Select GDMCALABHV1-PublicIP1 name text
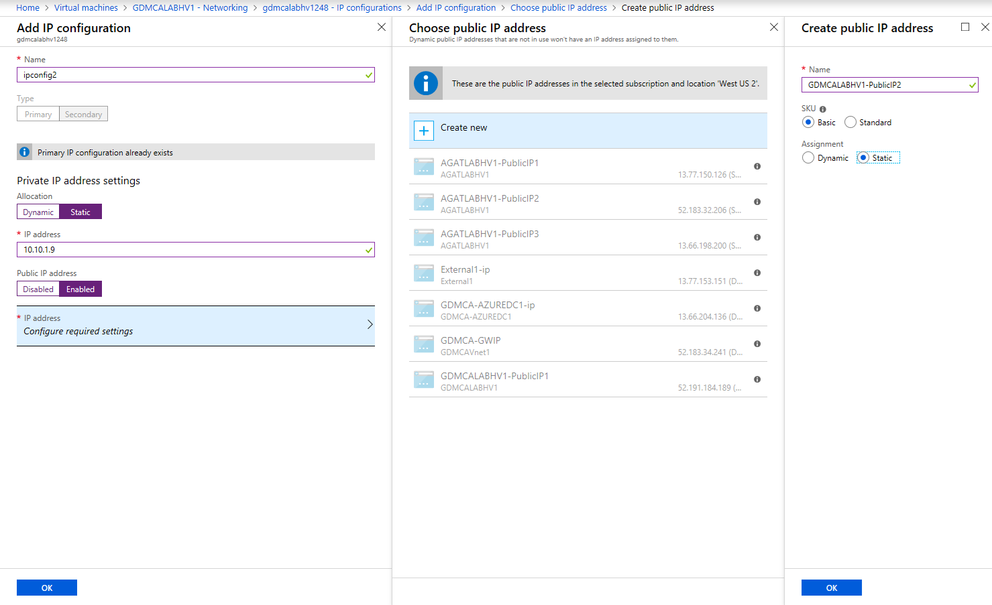This screenshot has height=605, width=992. (x=494, y=376)
